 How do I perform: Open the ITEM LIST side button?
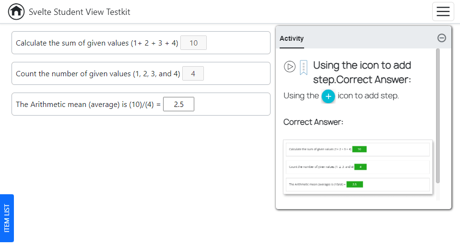click(x=7, y=218)
